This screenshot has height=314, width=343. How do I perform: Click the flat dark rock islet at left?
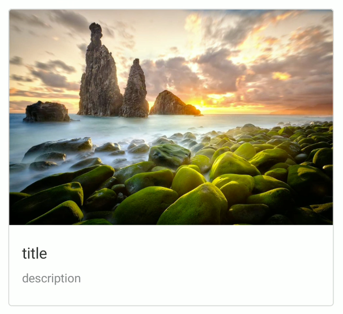(x=46, y=111)
